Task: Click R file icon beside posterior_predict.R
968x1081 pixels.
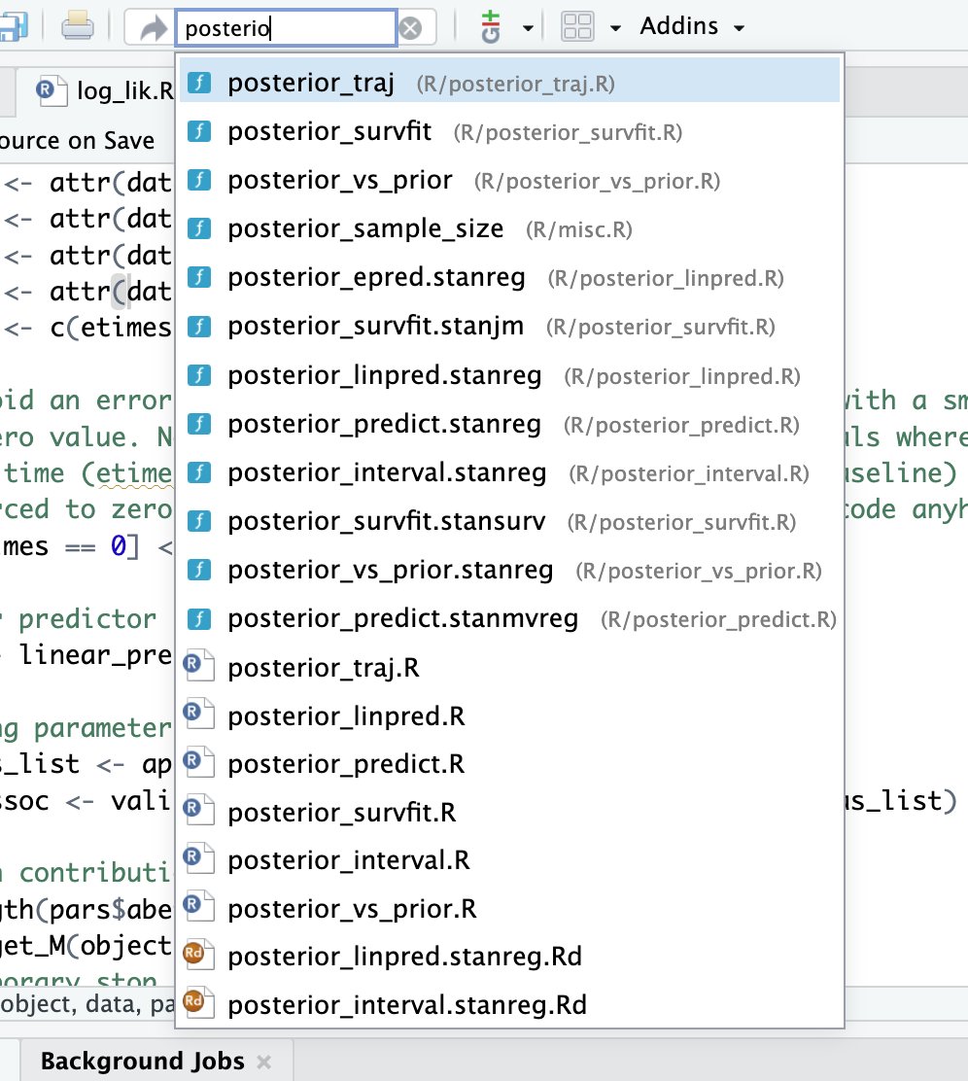Action: pos(198,763)
